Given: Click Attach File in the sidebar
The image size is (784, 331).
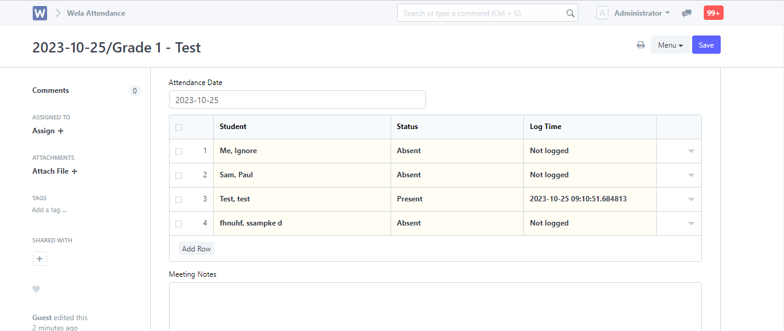Looking at the screenshot, I should [x=50, y=171].
